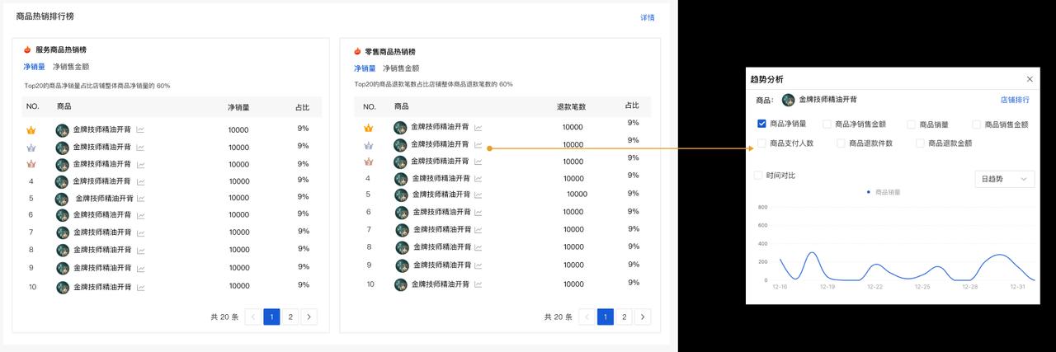Click trend chart icon of rank 7 in 服务商品热销榜
The image size is (1056, 352).
(x=140, y=232)
